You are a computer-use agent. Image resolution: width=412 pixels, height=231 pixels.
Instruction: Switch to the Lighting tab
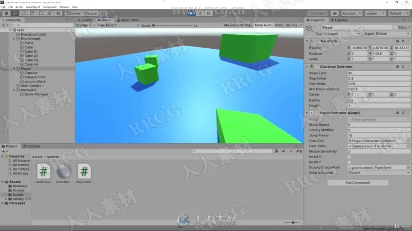339,20
